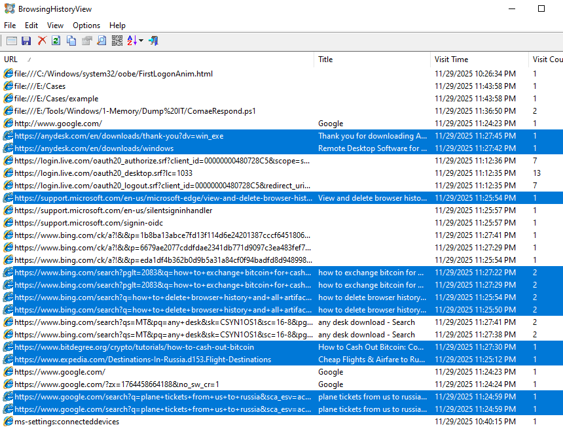Open the File menu
This screenshot has height=440, width=563.
click(10, 25)
